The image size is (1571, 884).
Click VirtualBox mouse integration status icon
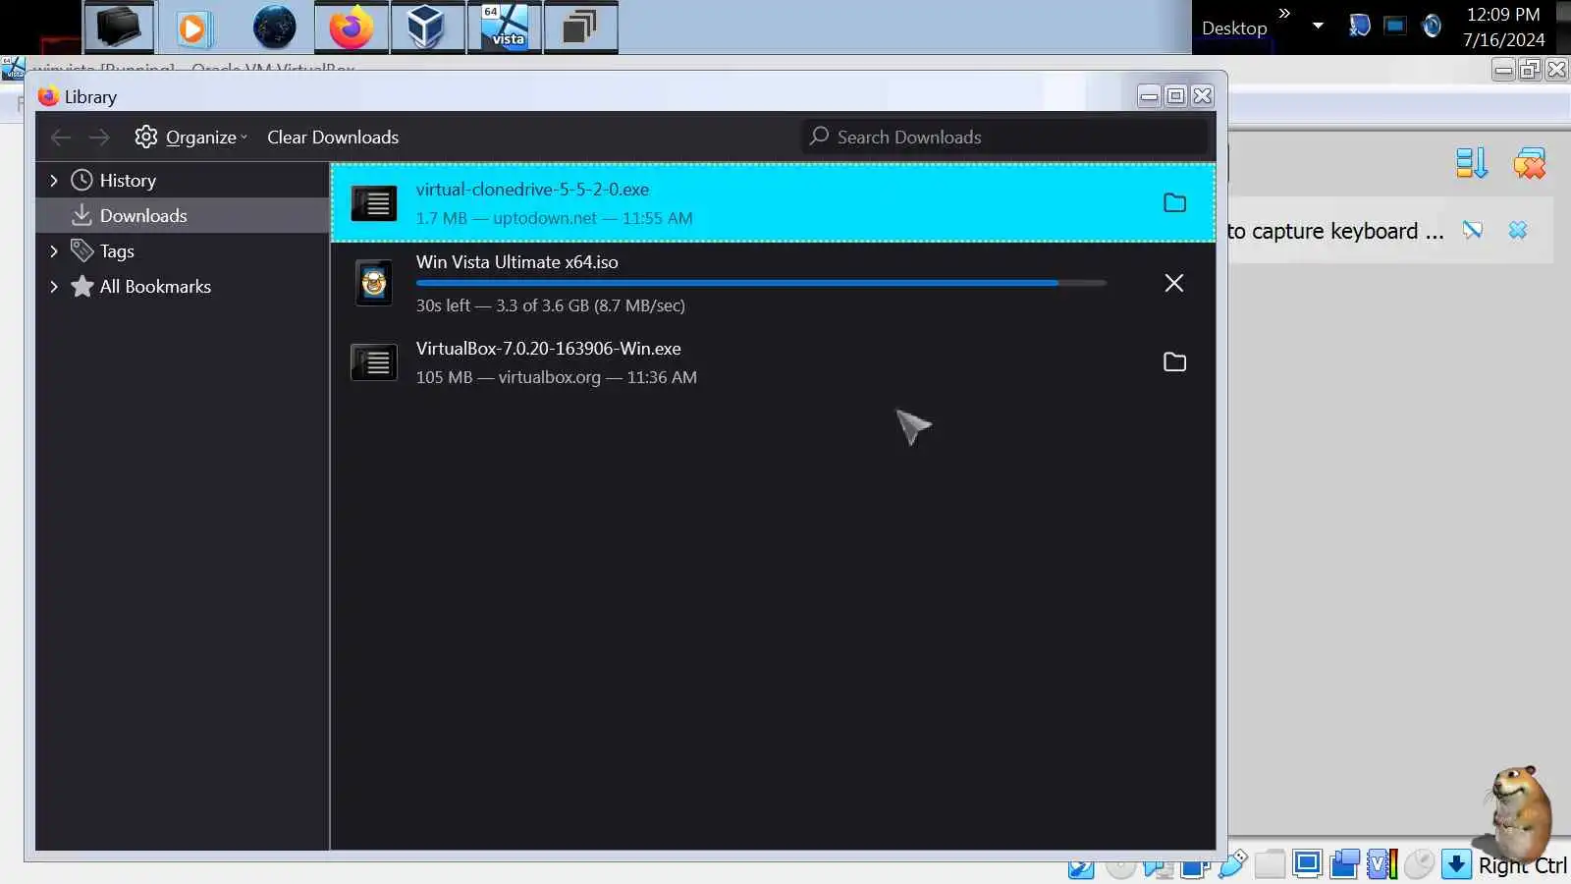coord(1419,864)
